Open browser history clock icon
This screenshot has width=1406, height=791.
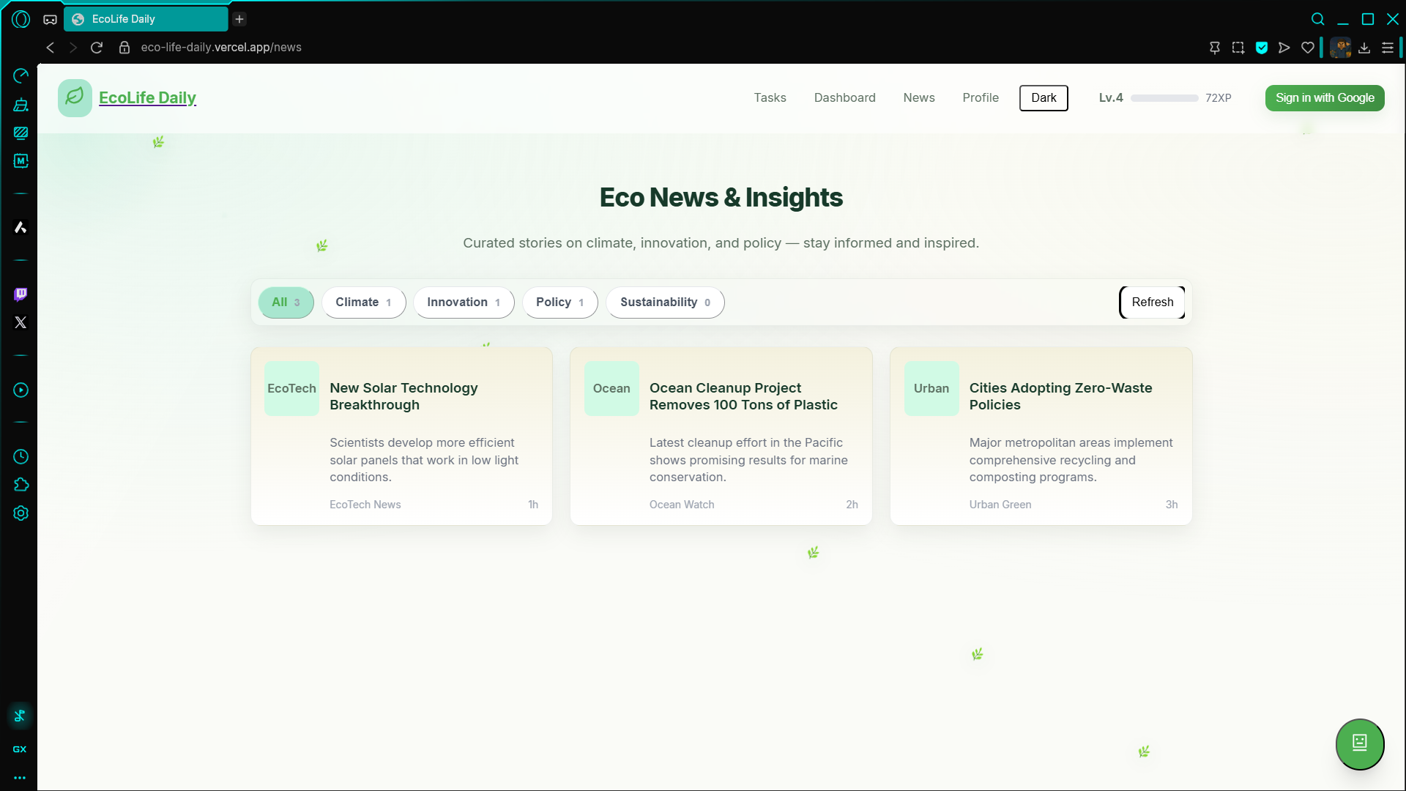click(x=21, y=457)
